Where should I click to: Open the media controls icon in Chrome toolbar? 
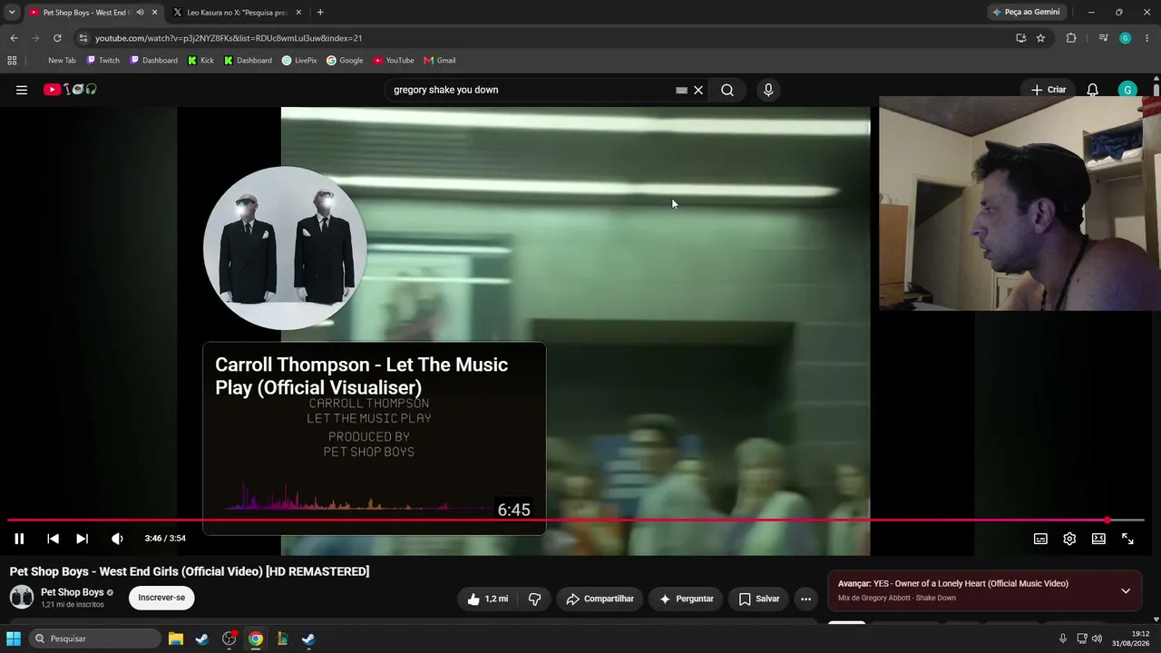[x=1103, y=38]
